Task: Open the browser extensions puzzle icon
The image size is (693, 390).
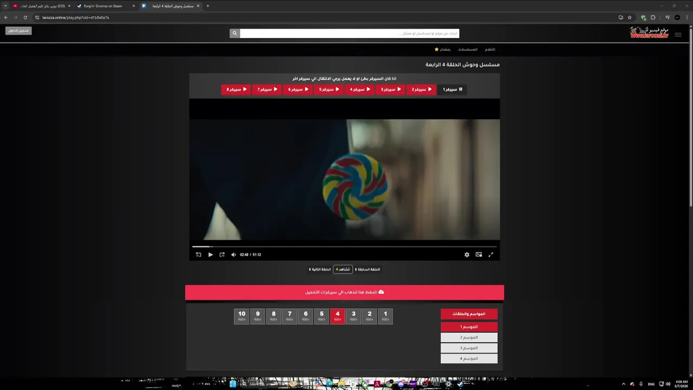Action: coord(653,17)
